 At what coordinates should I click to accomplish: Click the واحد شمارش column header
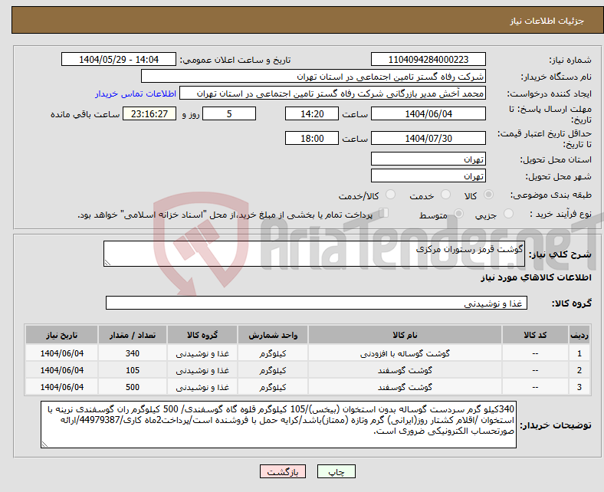[273, 335]
